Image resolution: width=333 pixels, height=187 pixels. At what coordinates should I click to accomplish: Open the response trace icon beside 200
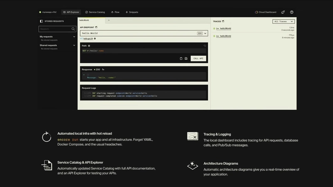(103, 69)
